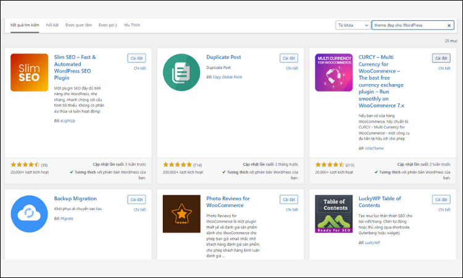This screenshot has width=463, height=278.
Task: Install Photo Reviews for WooCommerce plugin
Action: click(x=289, y=200)
